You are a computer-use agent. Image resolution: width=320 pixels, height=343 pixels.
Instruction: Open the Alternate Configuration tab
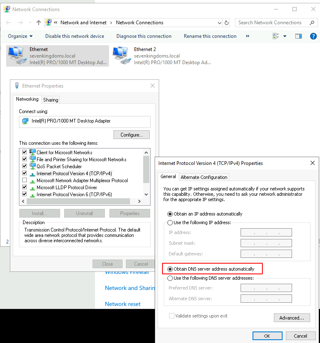(204, 177)
